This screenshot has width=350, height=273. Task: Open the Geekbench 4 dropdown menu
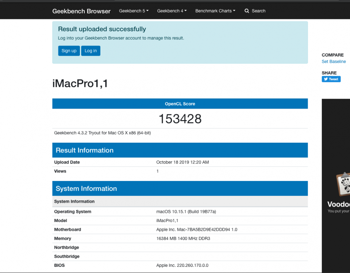pyautogui.click(x=172, y=11)
